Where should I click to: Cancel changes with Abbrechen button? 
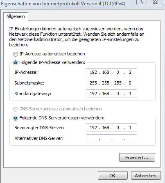146,176
